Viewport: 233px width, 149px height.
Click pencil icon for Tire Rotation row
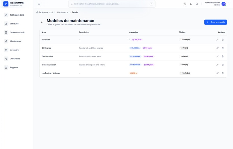coord(217,56)
